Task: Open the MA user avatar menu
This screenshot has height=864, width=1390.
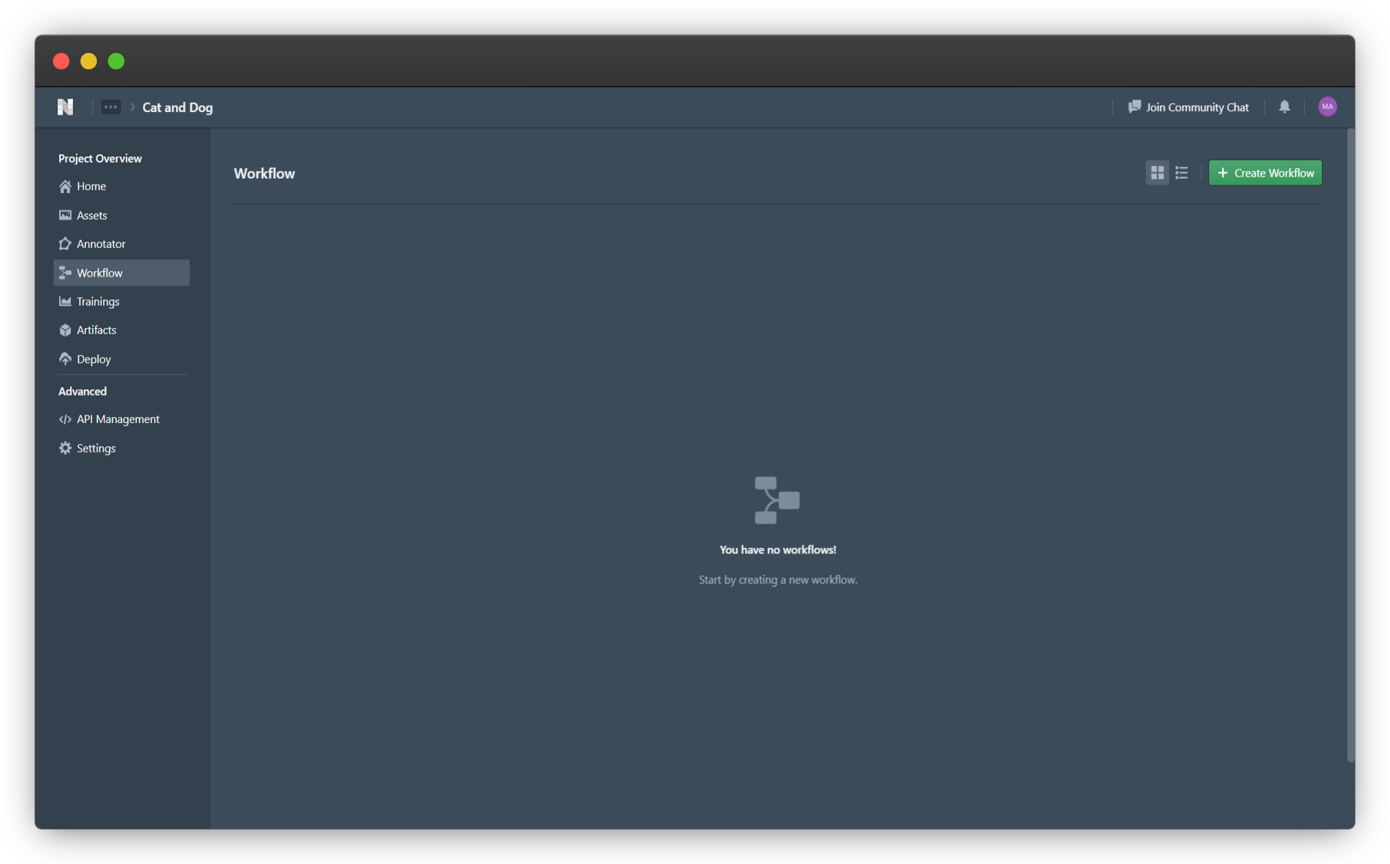Action: pos(1327,107)
